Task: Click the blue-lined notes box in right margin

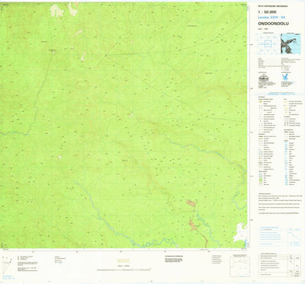Action: (279, 237)
